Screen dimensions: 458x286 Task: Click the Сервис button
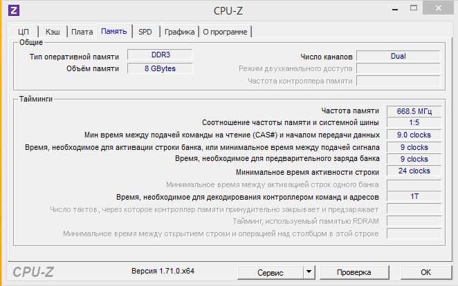(271, 273)
